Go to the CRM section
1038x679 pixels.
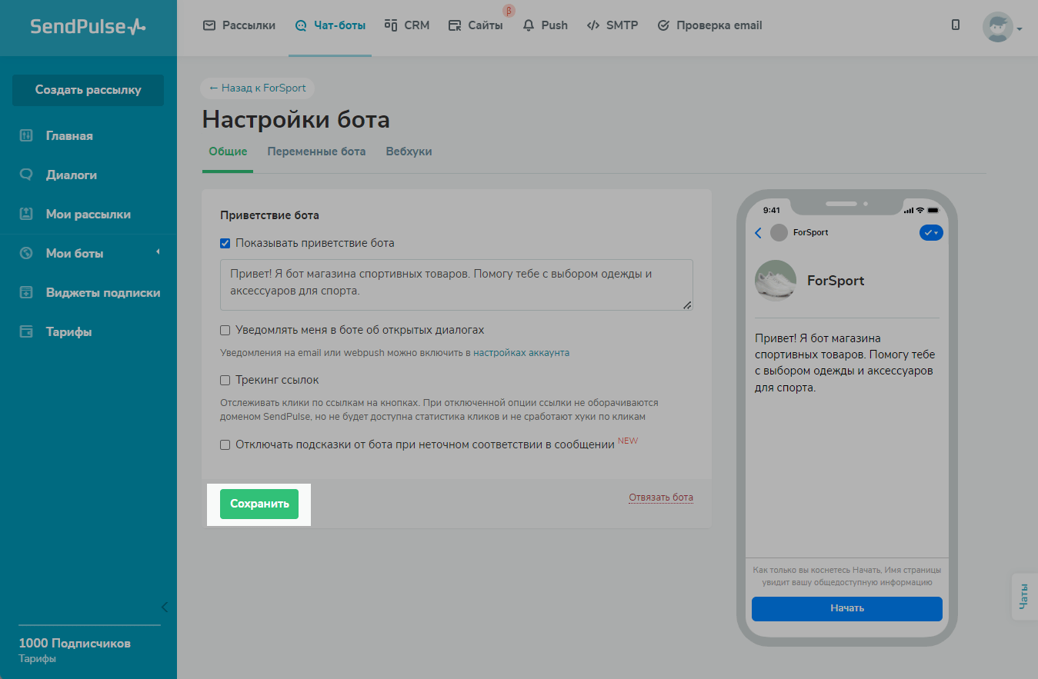pos(407,25)
